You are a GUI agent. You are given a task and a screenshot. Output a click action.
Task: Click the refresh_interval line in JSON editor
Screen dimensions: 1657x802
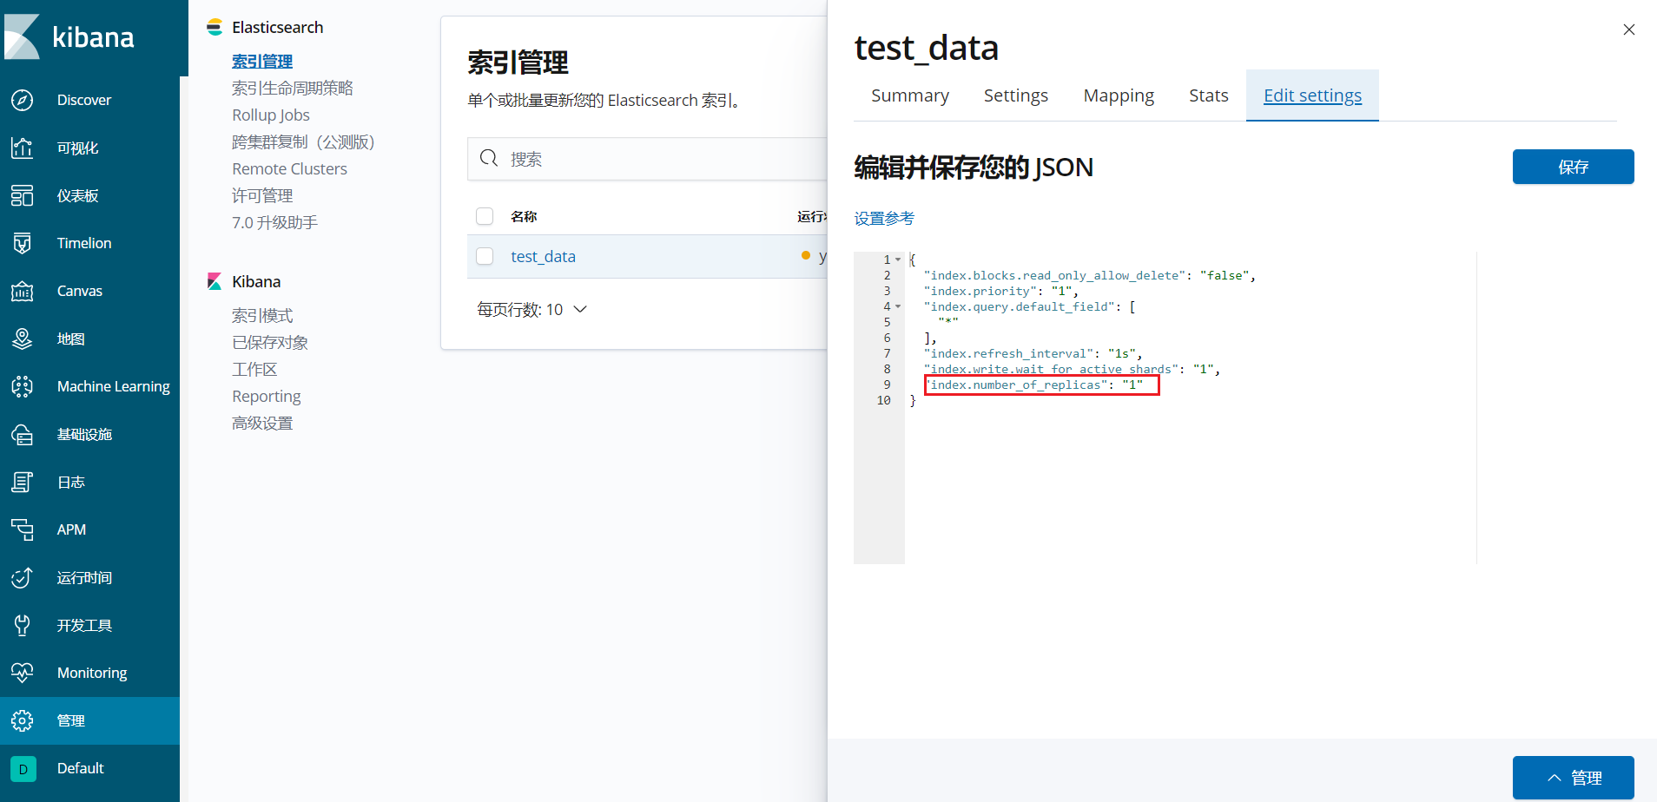1033,353
